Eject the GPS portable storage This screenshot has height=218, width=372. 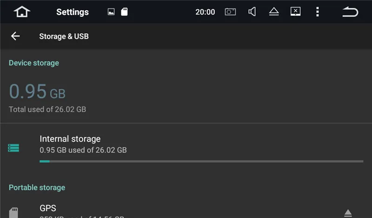click(348, 213)
